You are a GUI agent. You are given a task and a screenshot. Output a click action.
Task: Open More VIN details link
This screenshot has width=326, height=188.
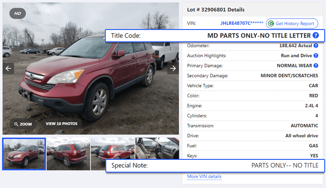204,177
